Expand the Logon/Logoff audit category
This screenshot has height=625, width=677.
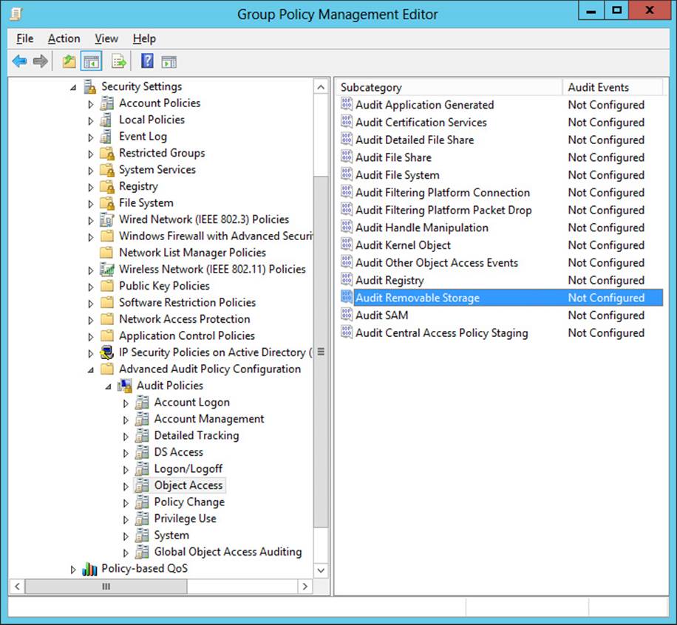coord(126,470)
